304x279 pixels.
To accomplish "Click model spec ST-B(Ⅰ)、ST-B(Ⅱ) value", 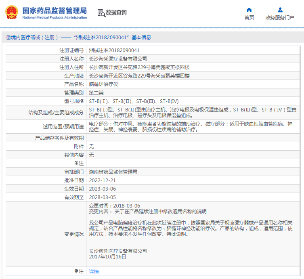I will 134,101.
